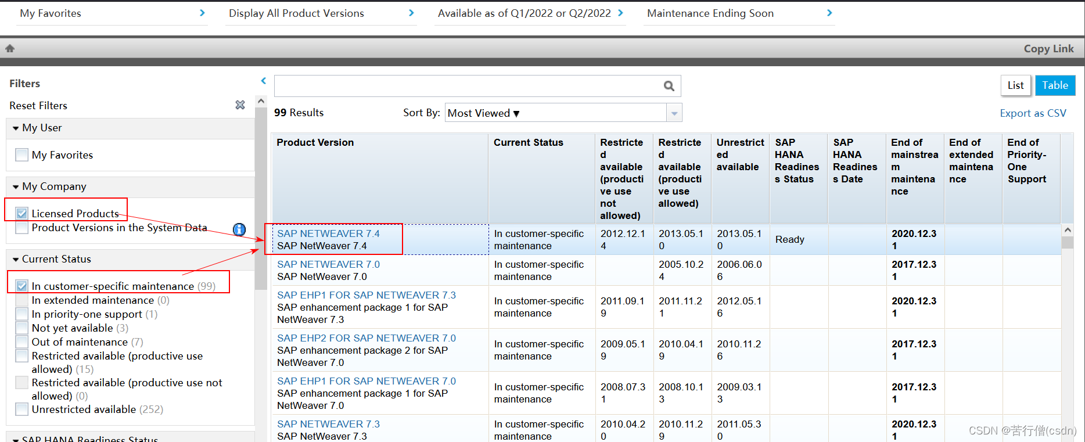Click the Current Status column header
This screenshot has height=442, width=1085.
tap(542, 178)
